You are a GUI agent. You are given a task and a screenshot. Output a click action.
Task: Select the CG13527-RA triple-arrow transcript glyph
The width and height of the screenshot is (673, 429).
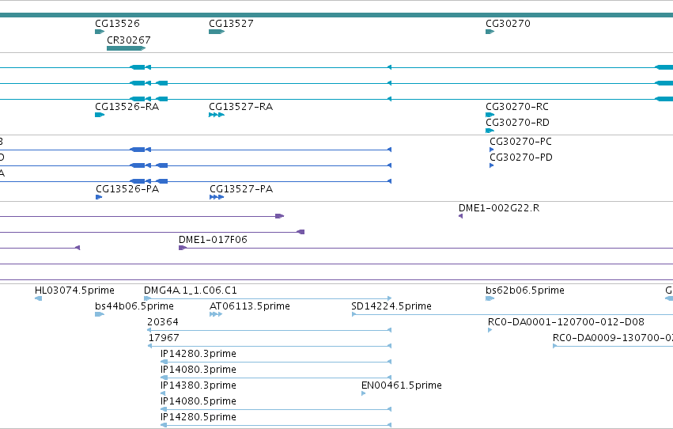217,115
